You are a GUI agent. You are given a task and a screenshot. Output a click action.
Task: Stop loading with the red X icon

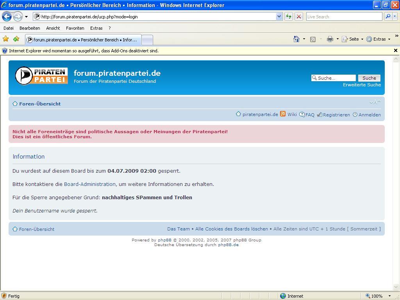(299, 17)
